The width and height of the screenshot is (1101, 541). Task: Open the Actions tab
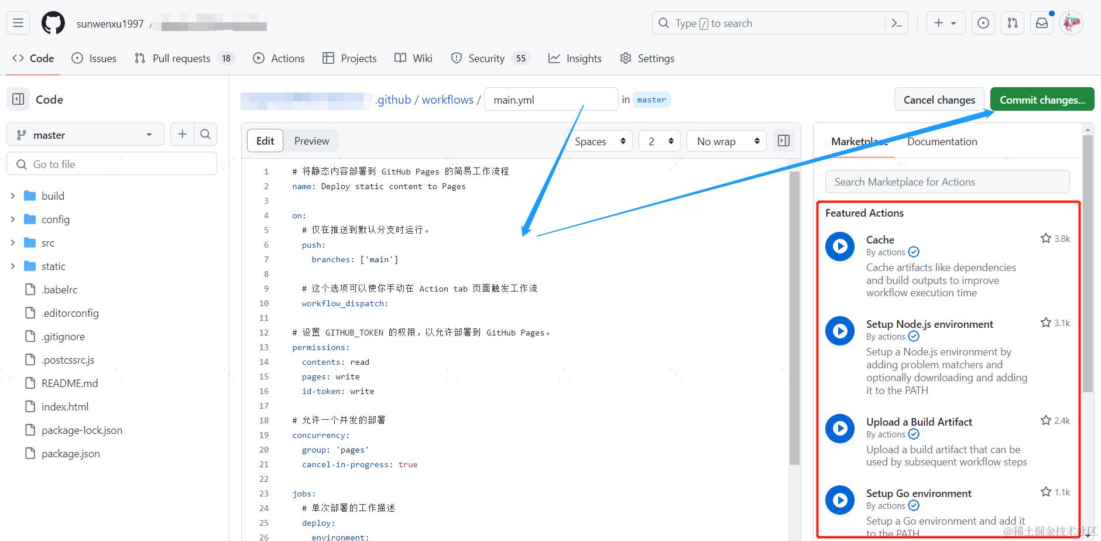click(x=279, y=59)
